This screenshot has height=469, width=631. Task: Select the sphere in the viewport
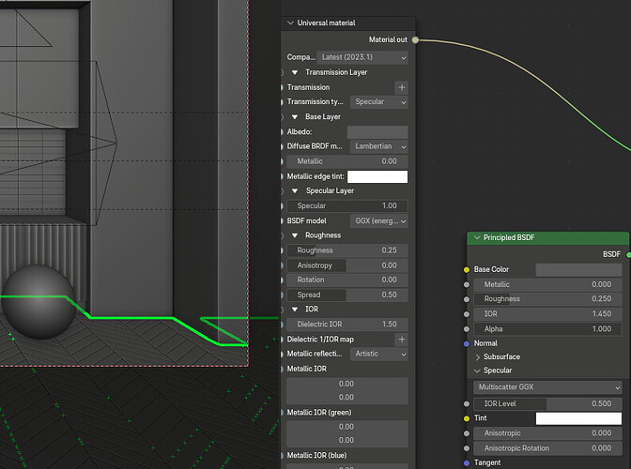click(38, 301)
